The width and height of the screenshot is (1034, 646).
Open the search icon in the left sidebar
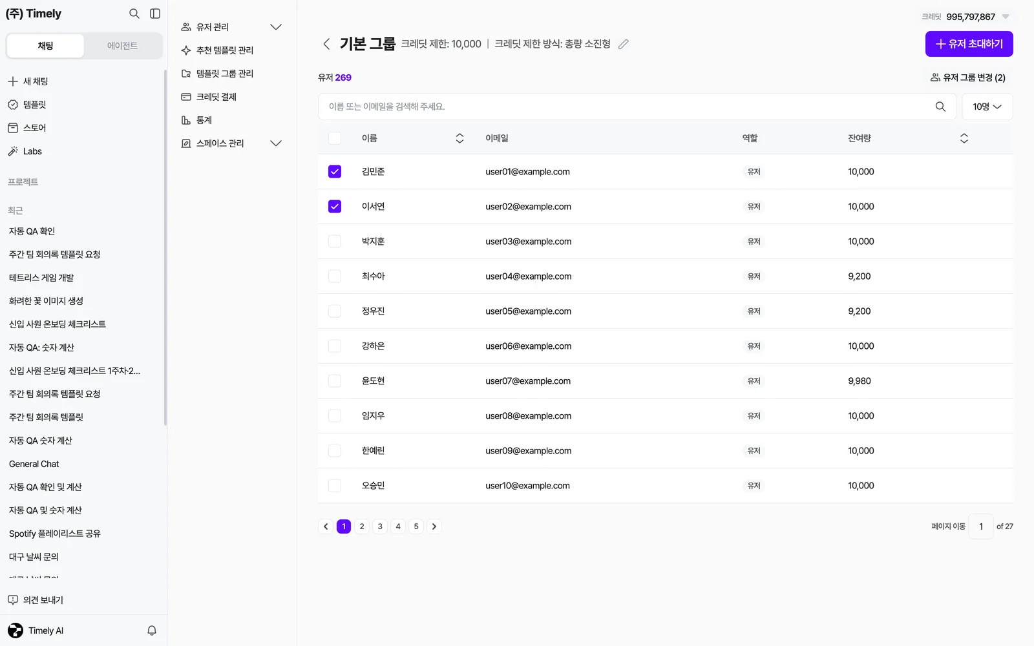click(134, 14)
